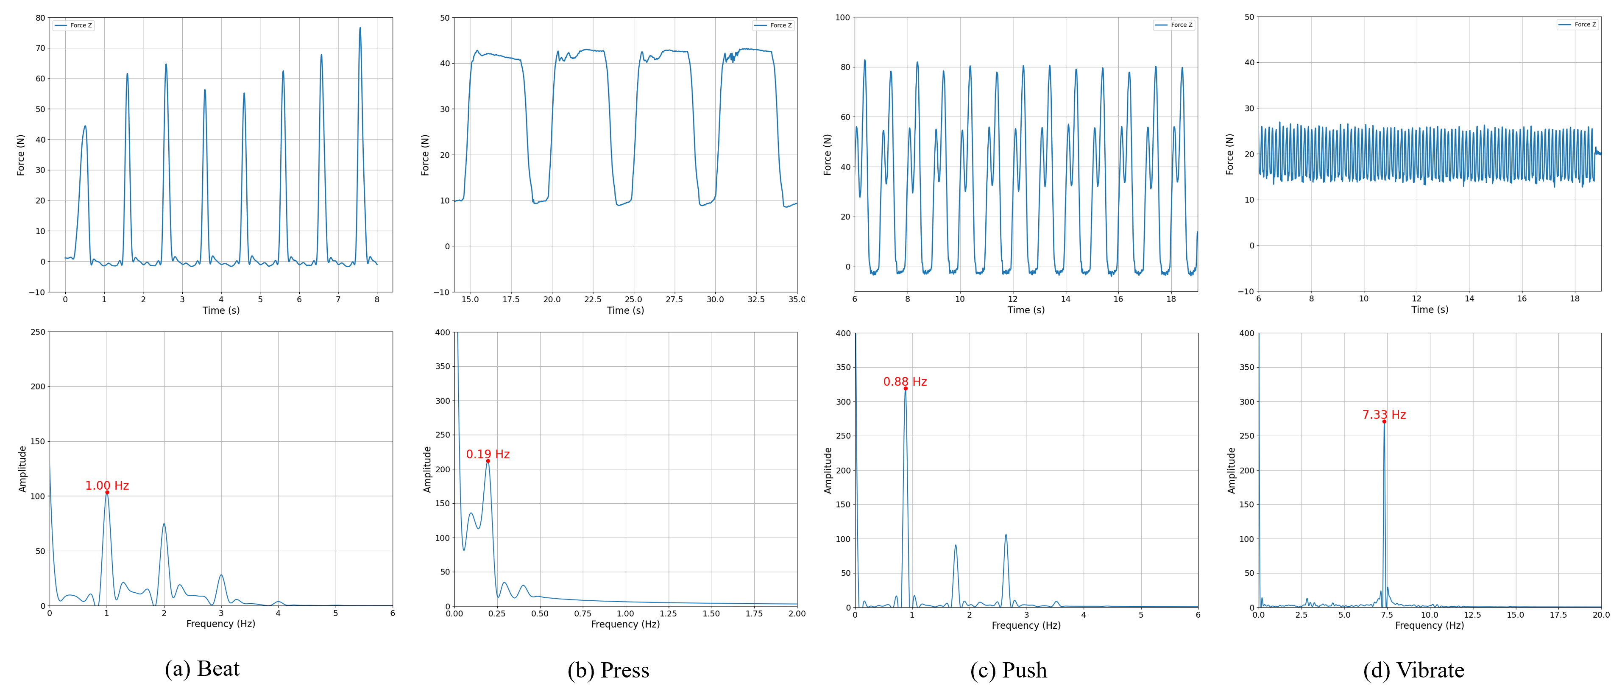Click Force Z legend in the top-right plot
Image resolution: width=1622 pixels, height=697 pixels.
click(x=1577, y=25)
